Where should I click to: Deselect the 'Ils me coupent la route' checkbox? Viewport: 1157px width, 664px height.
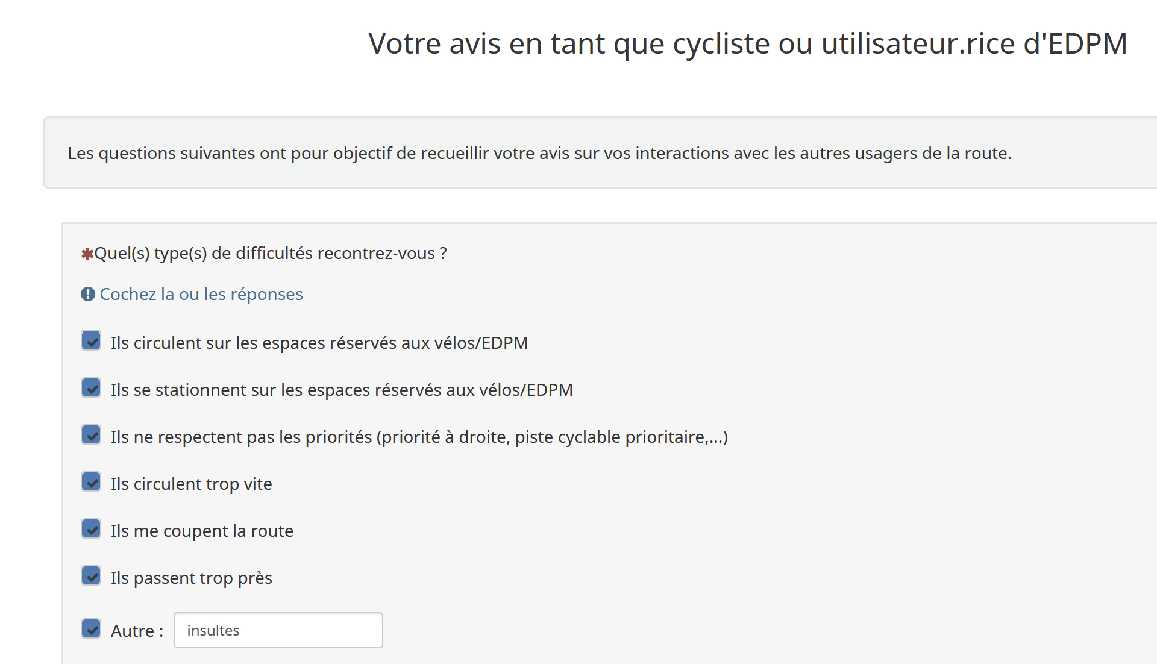click(91, 528)
